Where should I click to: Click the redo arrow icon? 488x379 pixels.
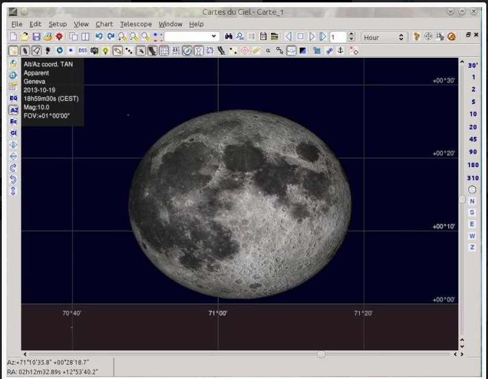click(111, 36)
